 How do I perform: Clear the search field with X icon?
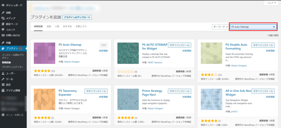pyautogui.click(x=274, y=27)
